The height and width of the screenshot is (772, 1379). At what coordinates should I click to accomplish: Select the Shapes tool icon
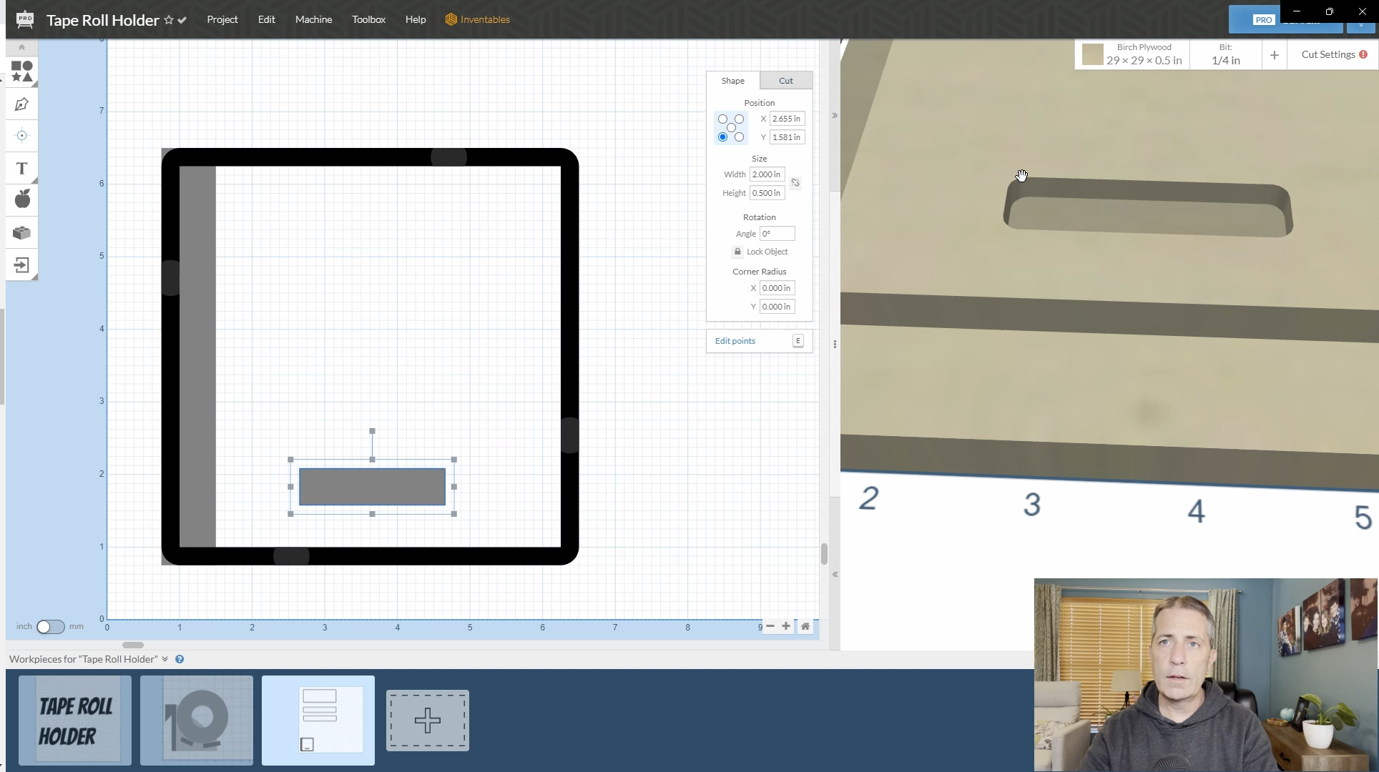[21, 71]
